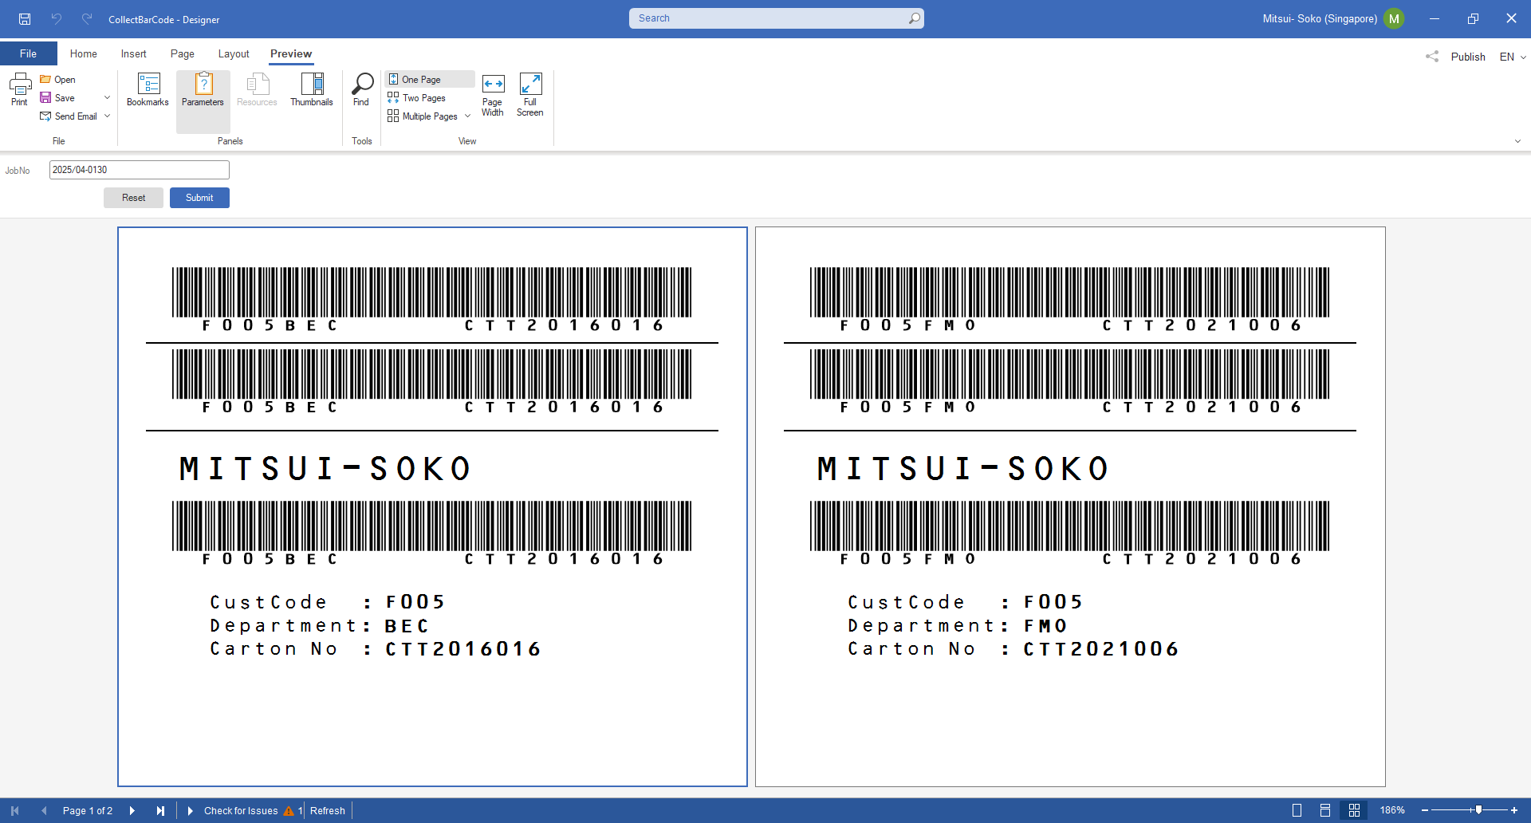Expand the Save dropdown arrow
The height and width of the screenshot is (823, 1531).
tap(107, 98)
